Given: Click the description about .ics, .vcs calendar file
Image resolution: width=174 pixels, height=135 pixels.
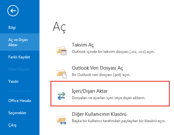Looking at the screenshot, I should click(113, 52).
